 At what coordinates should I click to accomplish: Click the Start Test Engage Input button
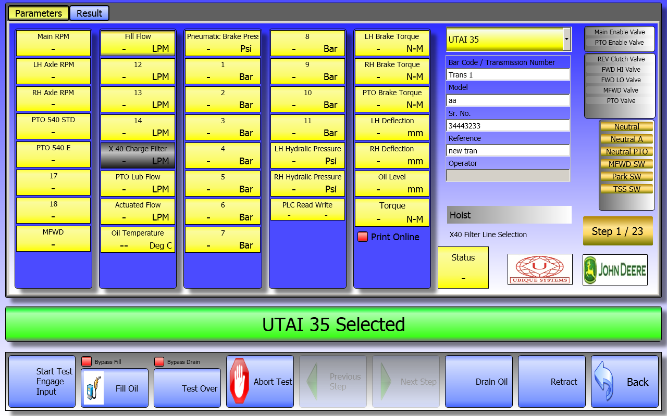42,382
